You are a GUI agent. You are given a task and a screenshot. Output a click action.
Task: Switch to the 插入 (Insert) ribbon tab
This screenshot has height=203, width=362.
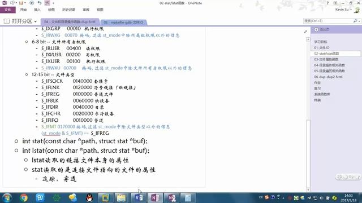pos(37,10)
